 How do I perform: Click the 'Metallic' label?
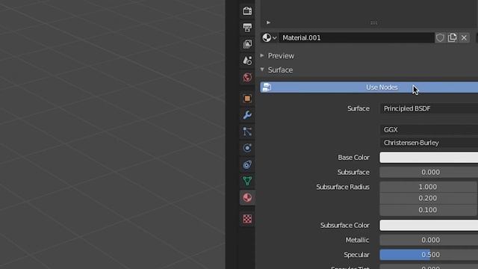357,240
